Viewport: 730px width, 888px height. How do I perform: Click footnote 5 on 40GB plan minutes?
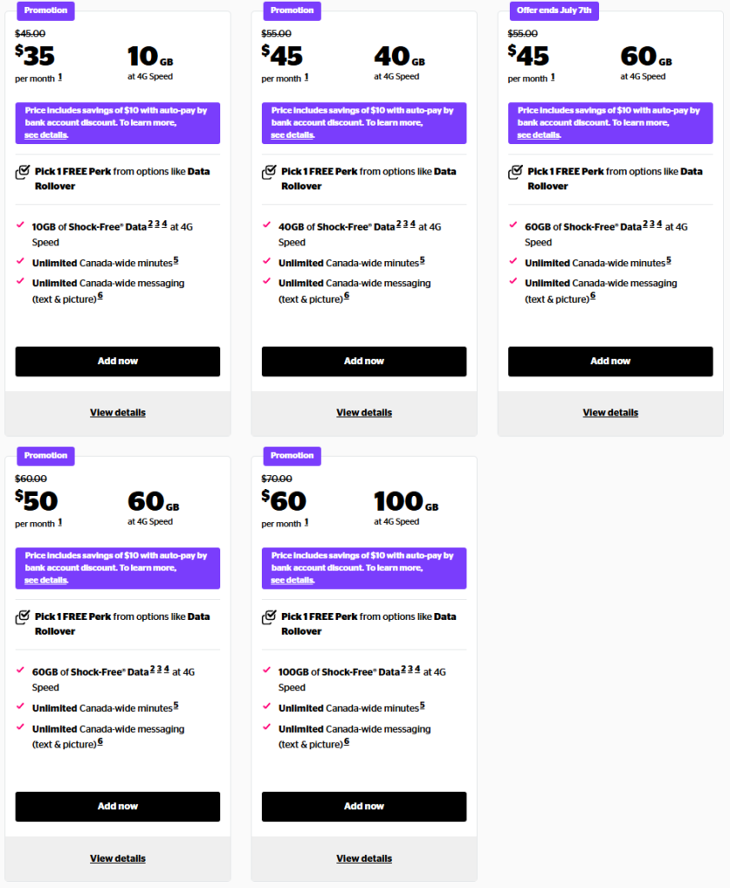point(422,260)
